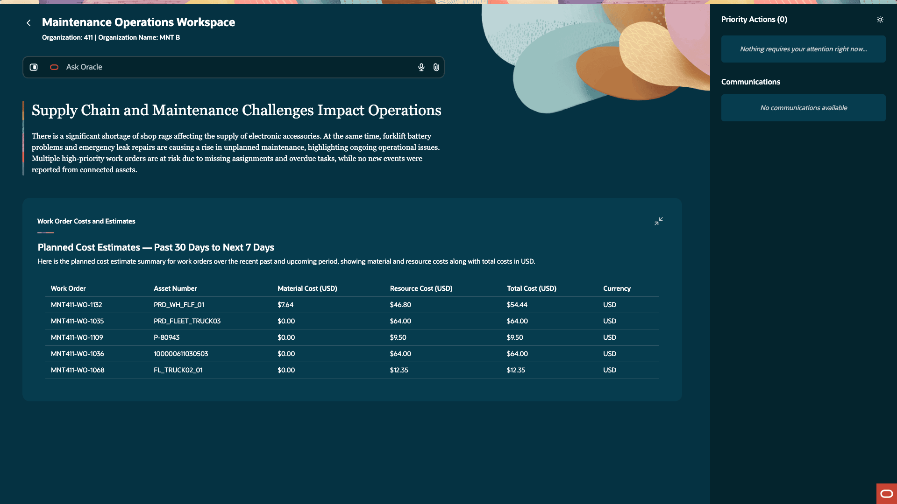897x504 pixels.
Task: Click inside the Ask Oracle input field
Action: 234,67
